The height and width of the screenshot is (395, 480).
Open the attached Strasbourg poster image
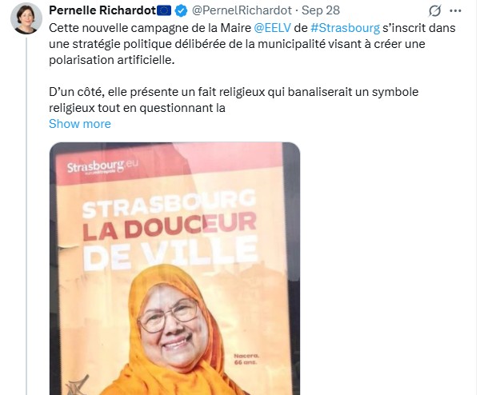coord(174,269)
